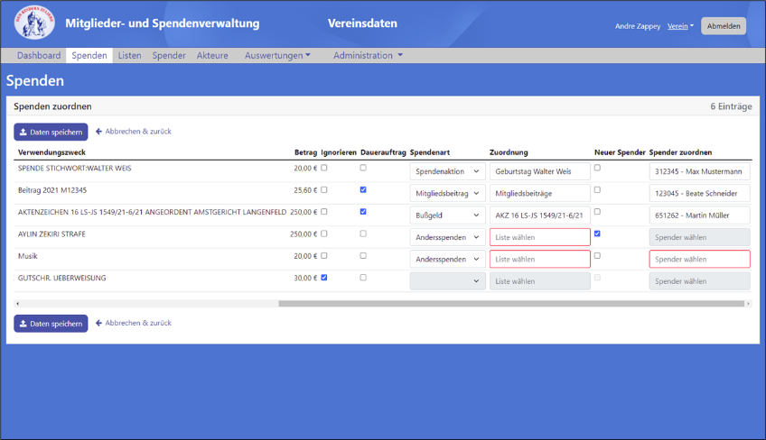Open the Bußgeld Spendenart dropdown
Image resolution: width=766 pixels, height=440 pixels.
[447, 215]
